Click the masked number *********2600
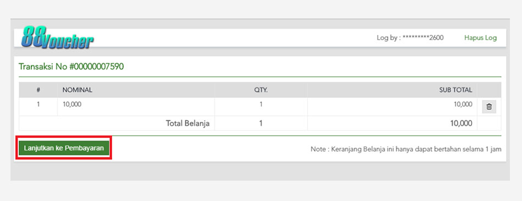The height and width of the screenshot is (201, 522). point(423,38)
